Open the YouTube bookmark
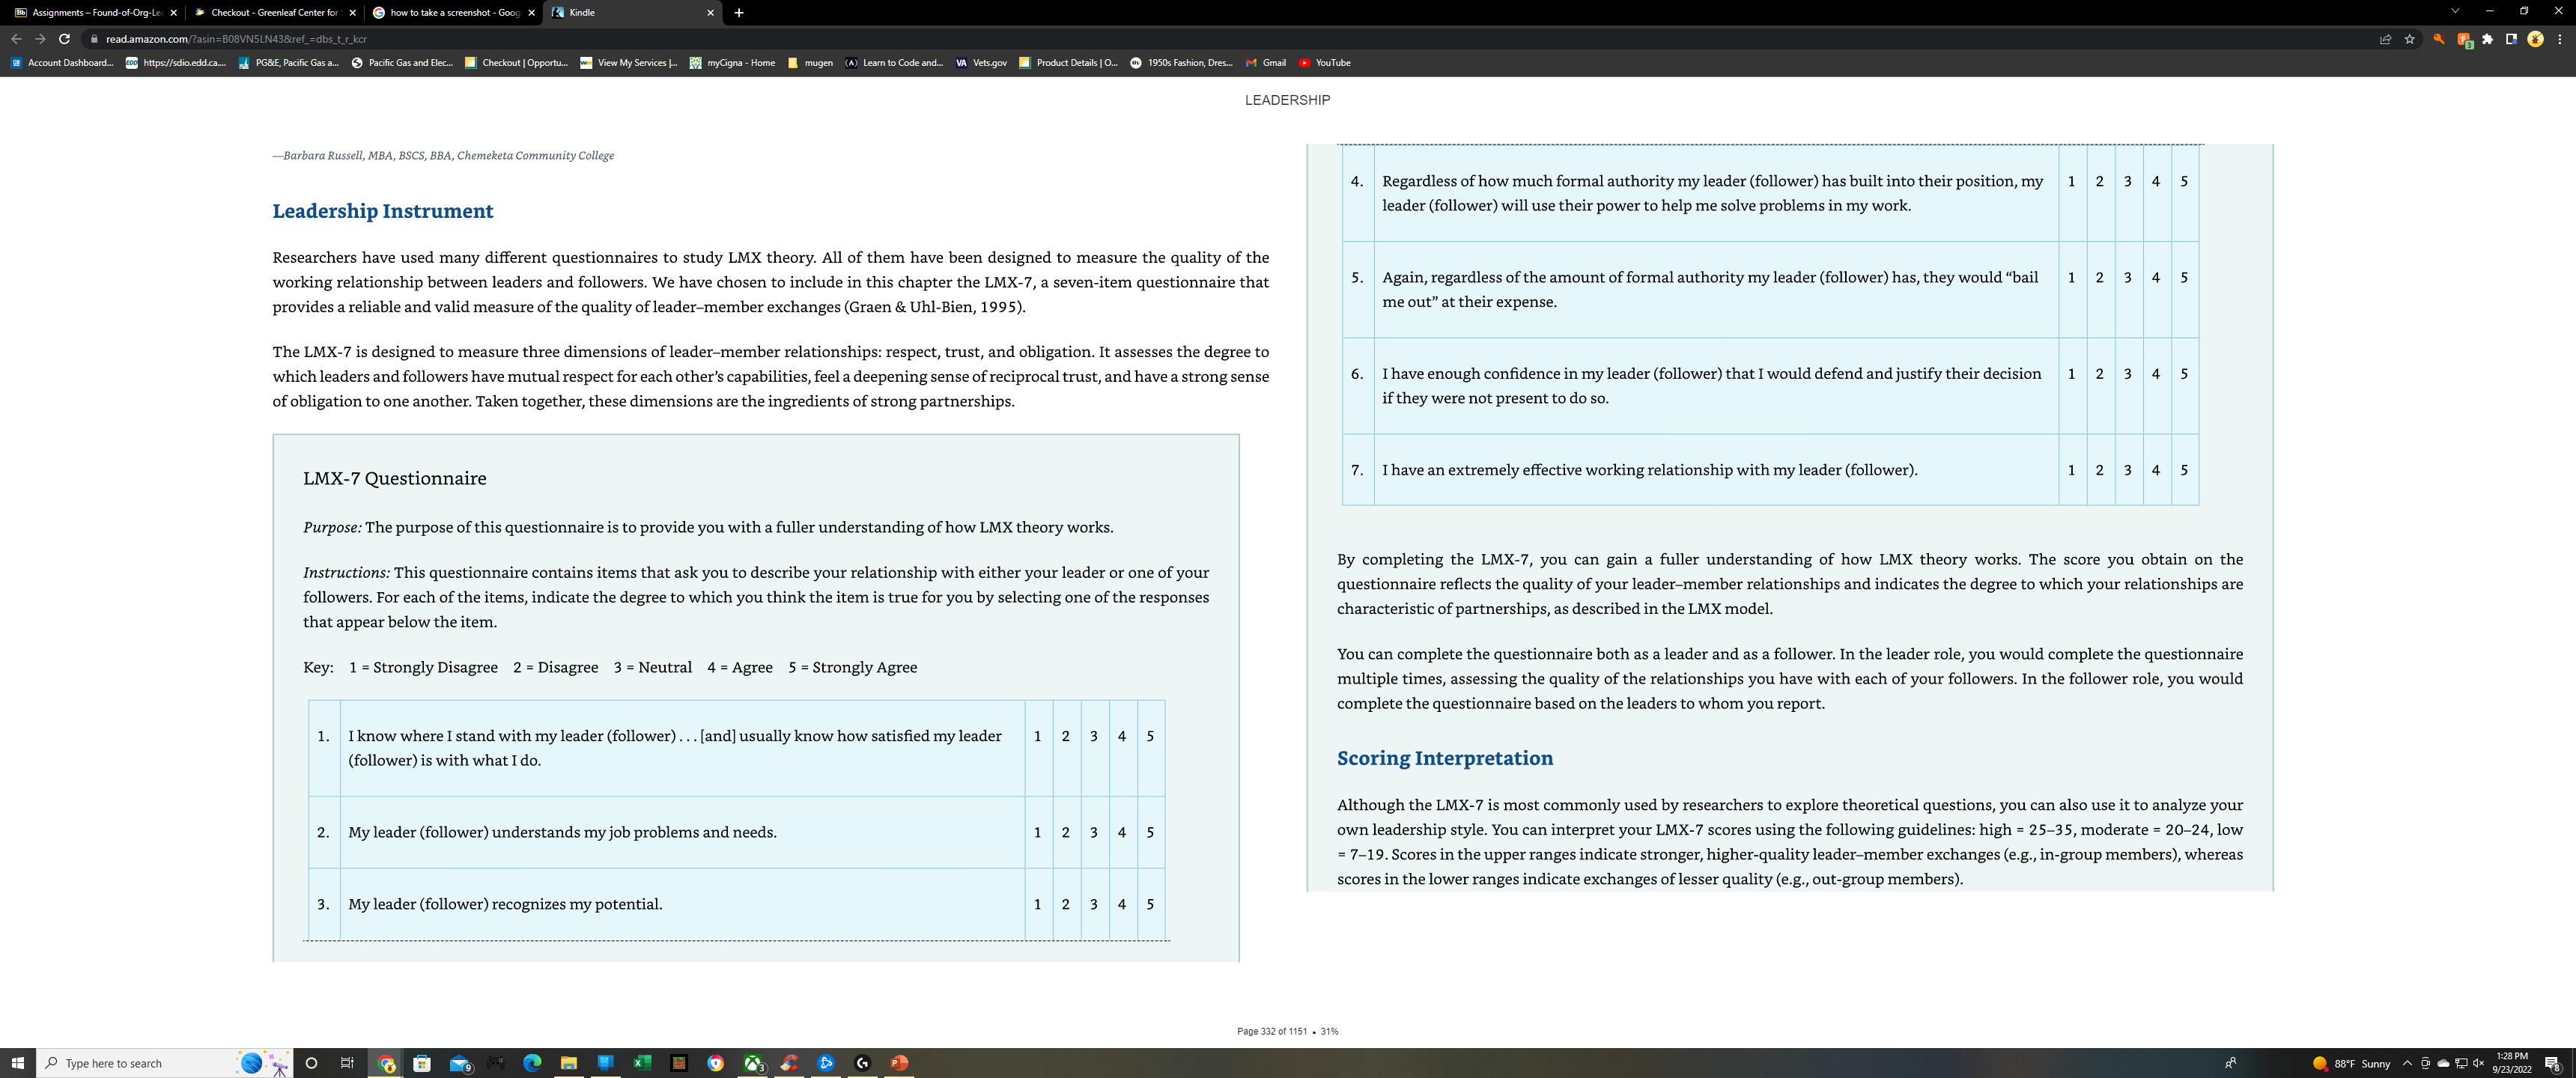 point(1324,63)
